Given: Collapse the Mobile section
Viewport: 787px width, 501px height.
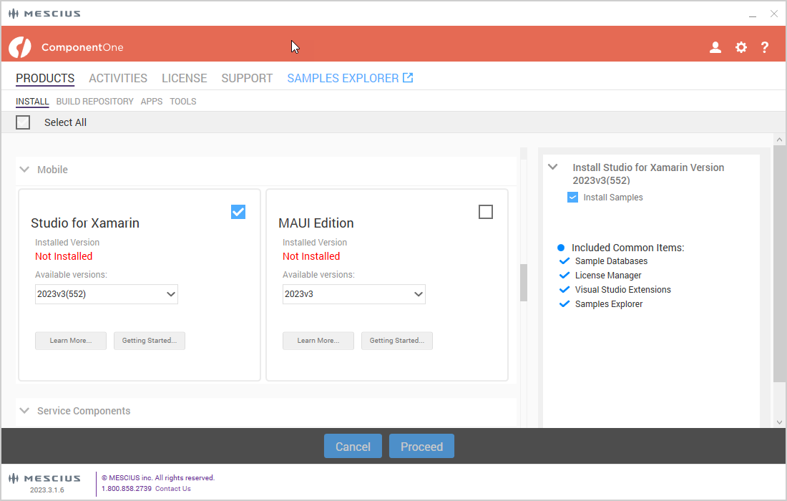Looking at the screenshot, I should coord(25,170).
